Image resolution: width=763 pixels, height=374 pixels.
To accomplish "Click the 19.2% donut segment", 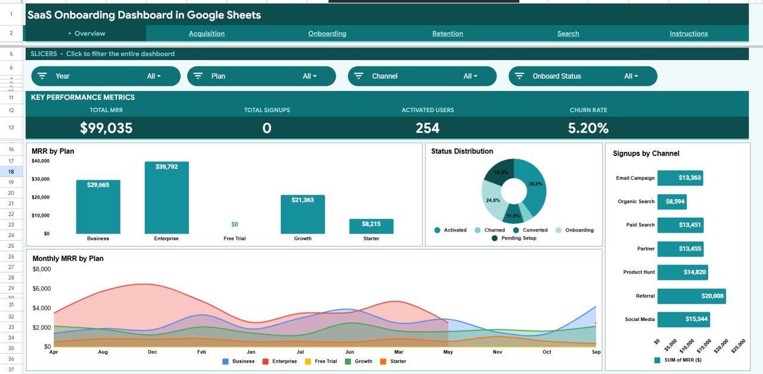I will pos(500,172).
